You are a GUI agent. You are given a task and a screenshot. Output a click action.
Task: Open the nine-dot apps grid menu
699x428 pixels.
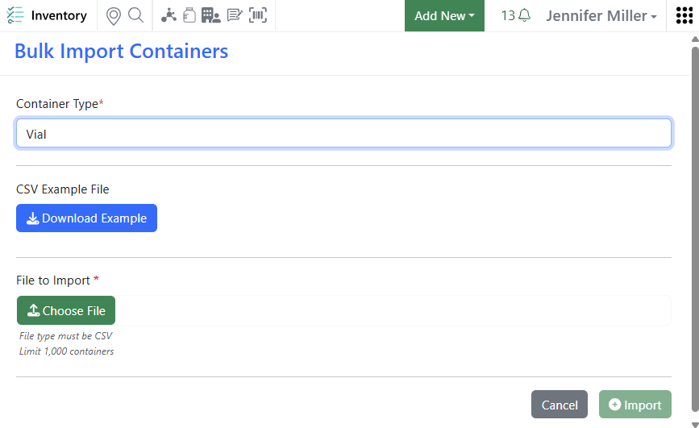pos(684,16)
